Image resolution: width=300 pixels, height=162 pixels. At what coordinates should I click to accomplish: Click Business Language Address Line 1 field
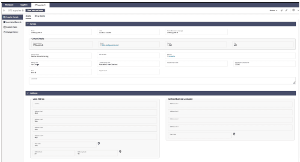230,104
